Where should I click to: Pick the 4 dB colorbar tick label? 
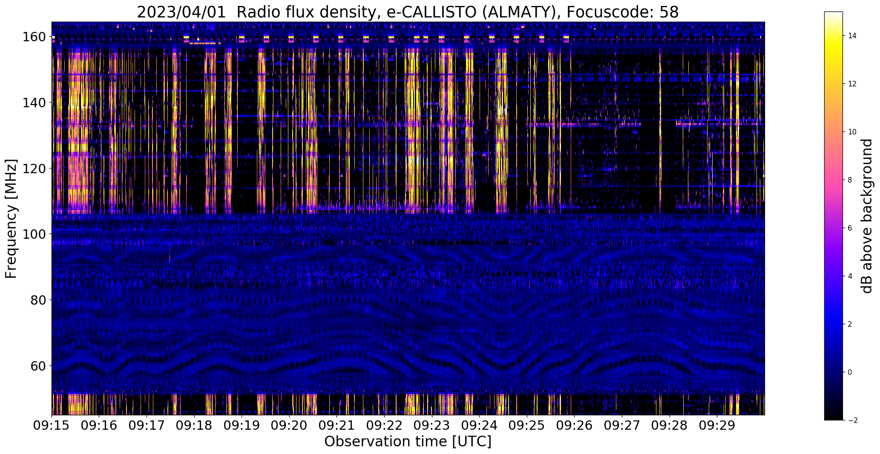click(x=850, y=276)
